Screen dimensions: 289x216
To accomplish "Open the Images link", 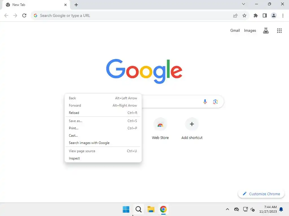I will tap(250, 30).
